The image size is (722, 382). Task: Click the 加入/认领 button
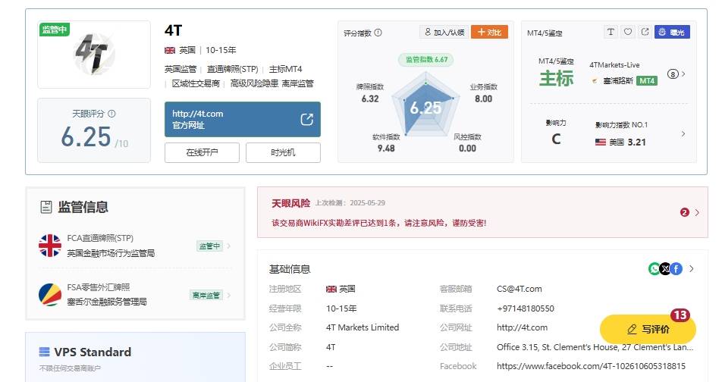coord(444,32)
